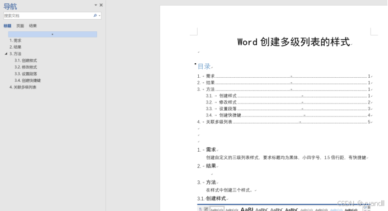388x211 pixels.
Task: Follow TOC entry 3.1. 创建样式
Action: tap(288, 96)
